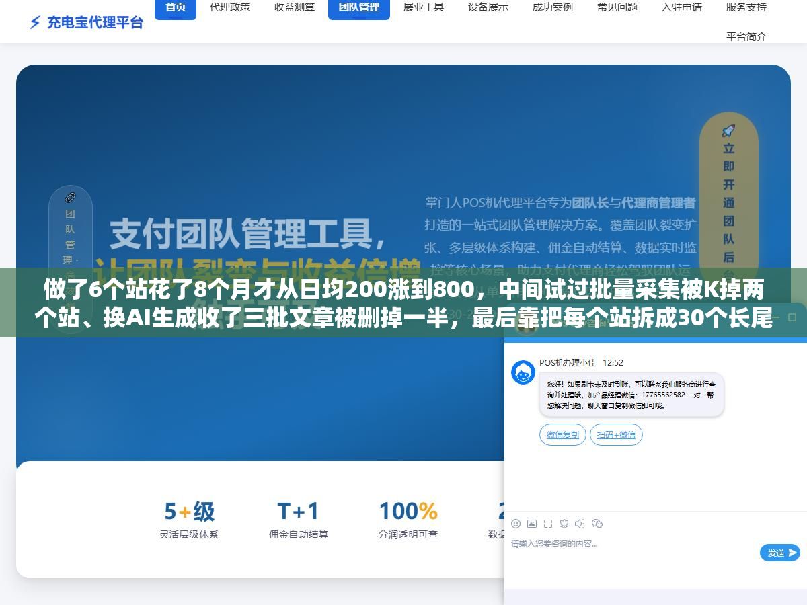Open 展业工具 in the navigation
This screenshot has height=605, width=807.
click(424, 7)
